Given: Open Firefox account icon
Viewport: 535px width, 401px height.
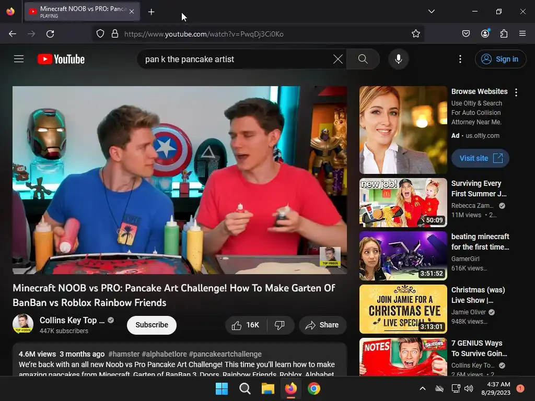Looking at the screenshot, I should coord(485,33).
